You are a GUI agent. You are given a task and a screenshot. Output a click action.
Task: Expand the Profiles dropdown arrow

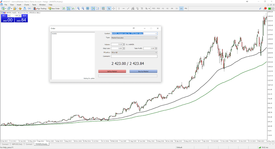coord(11,8)
